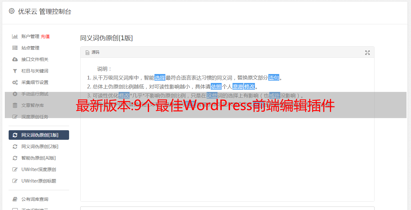Click 优采云 管理控制台 header title
This screenshot has height=210, width=411.
[44, 11]
